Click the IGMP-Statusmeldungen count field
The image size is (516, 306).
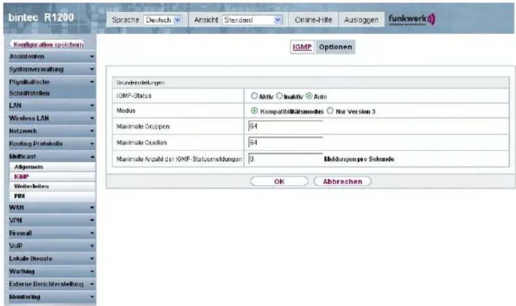pos(285,159)
